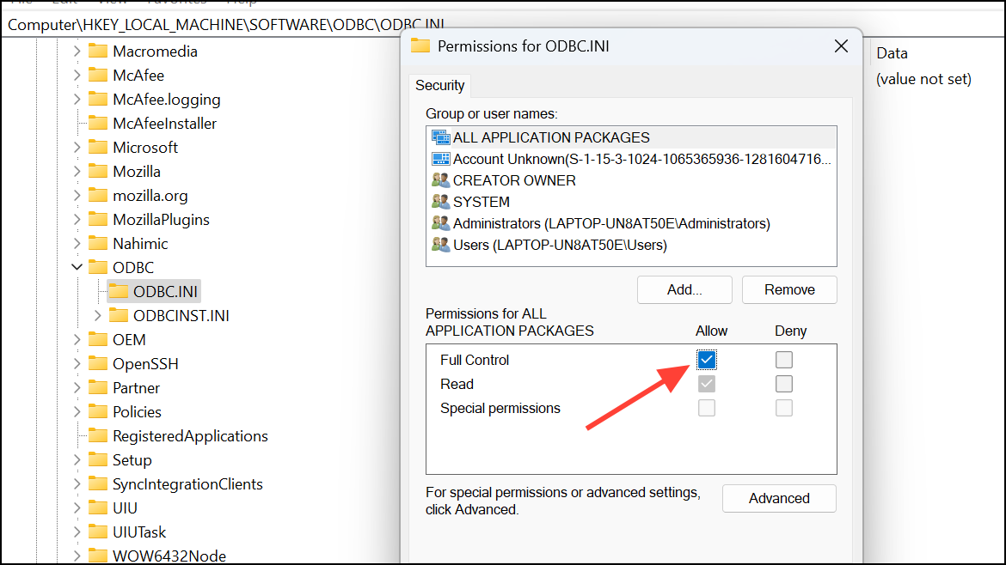Open Advanced permission settings
The image size is (1006, 565).
coord(778,498)
